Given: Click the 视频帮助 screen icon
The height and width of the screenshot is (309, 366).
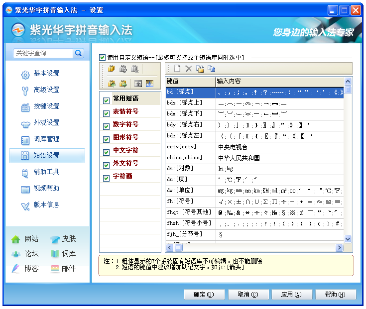Looking at the screenshot, I should 25,190.
